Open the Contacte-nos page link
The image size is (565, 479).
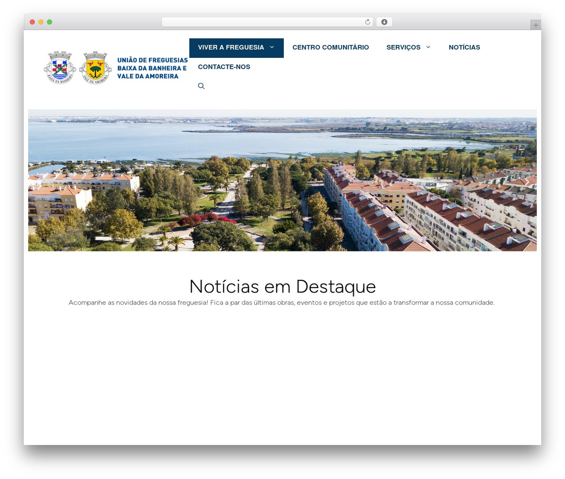(x=224, y=67)
